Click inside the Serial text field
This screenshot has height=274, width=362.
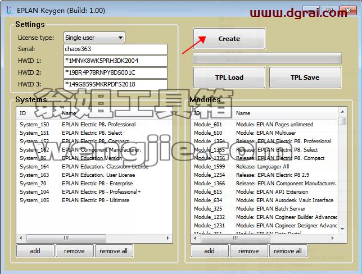point(115,49)
